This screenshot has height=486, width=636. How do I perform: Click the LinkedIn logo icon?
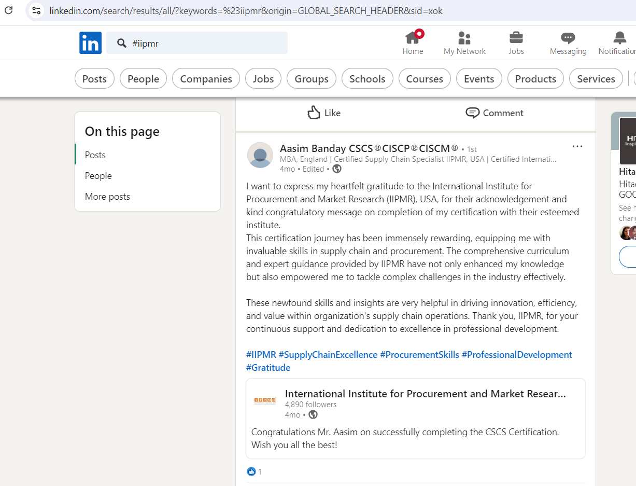[90, 43]
